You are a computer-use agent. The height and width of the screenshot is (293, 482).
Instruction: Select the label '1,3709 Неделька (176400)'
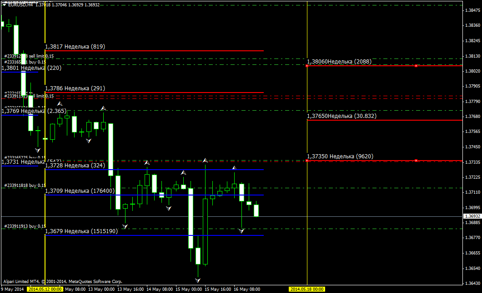[x=80, y=191]
